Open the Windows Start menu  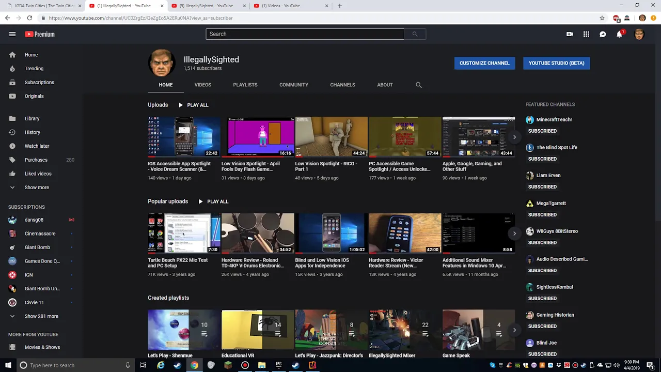pyautogui.click(x=8, y=365)
